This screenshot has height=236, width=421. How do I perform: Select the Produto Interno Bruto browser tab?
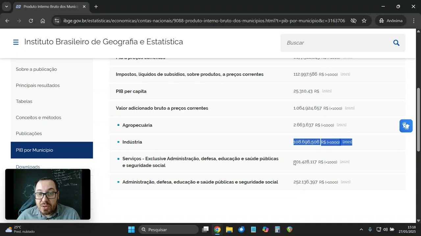[x=51, y=7]
